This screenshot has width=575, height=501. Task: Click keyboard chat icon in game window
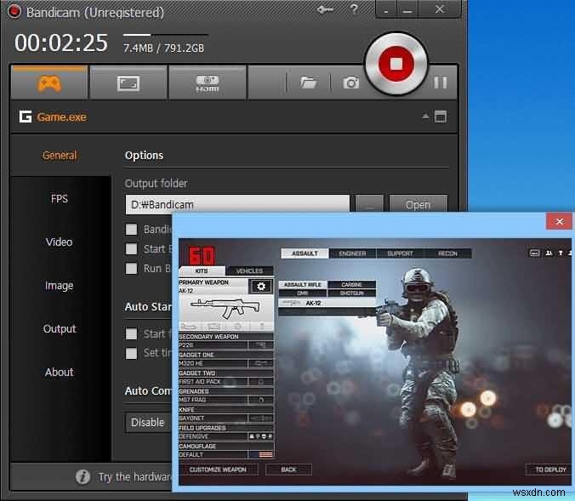tap(534, 253)
